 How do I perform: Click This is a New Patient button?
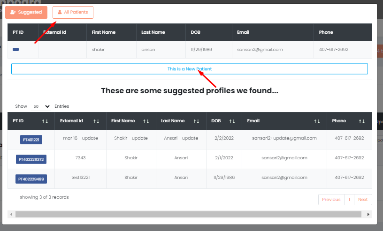[189, 69]
